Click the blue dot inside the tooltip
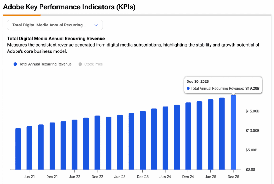The width and height of the screenshot is (274, 184). pyautogui.click(x=188, y=88)
